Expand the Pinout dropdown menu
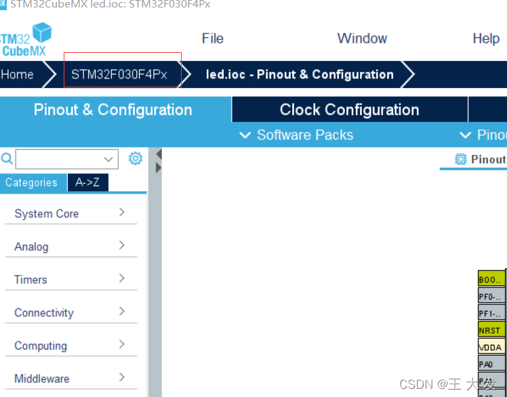This screenshot has width=507, height=397. [x=483, y=135]
